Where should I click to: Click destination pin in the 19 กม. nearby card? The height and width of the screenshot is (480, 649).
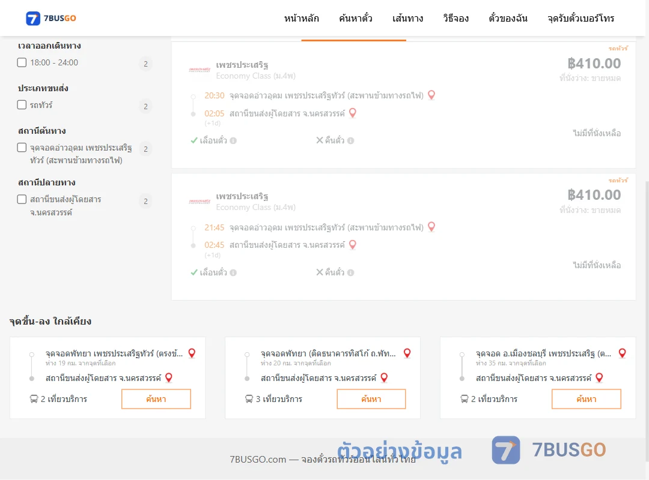169,377
